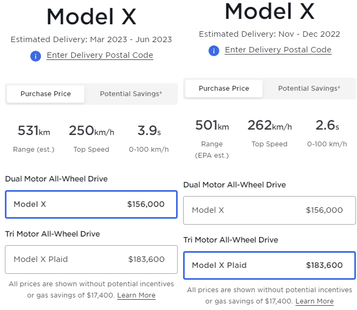Click the 250km/h Top Speed figure
This screenshot has width=357, height=310.
(91, 131)
